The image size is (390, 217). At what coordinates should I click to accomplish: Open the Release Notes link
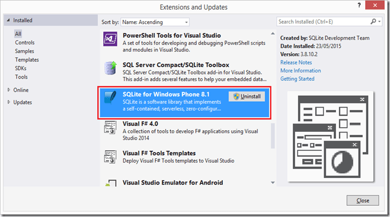(296, 63)
